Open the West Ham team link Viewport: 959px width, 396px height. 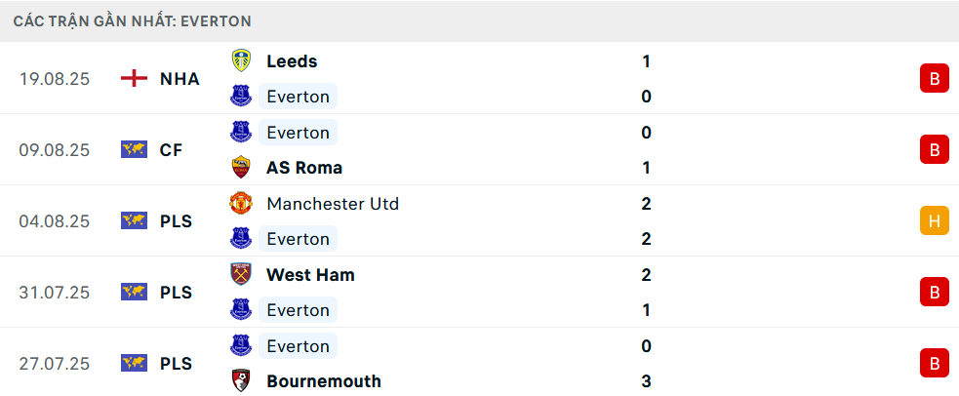(x=310, y=275)
